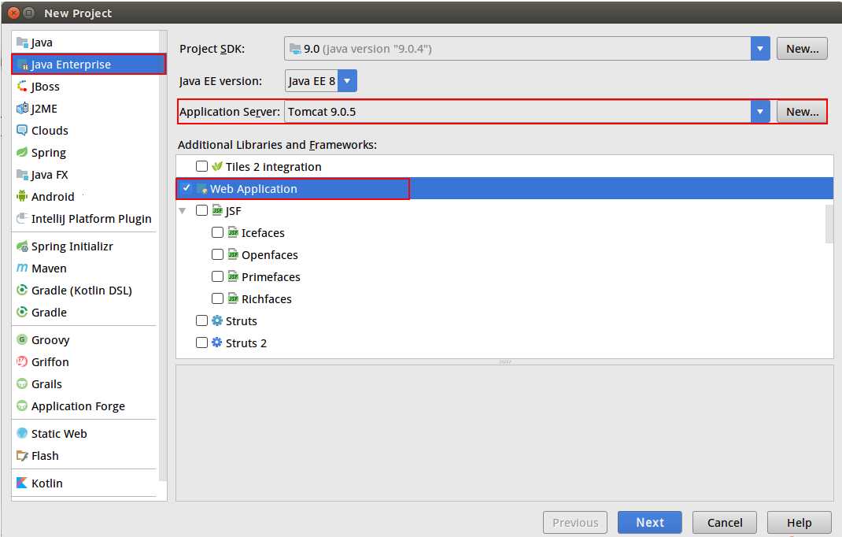Select the Grails icon
842x537 pixels.
[22, 383]
